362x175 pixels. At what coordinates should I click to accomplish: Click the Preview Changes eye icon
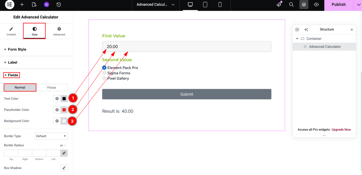tap(316, 5)
